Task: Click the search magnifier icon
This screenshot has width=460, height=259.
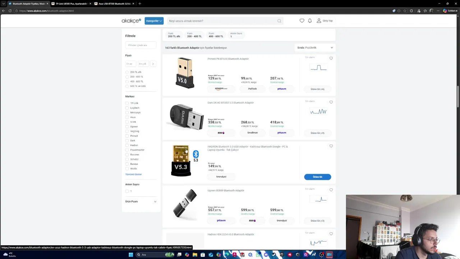Action: [x=279, y=21]
